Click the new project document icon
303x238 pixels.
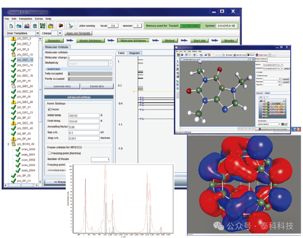[x=11, y=26]
